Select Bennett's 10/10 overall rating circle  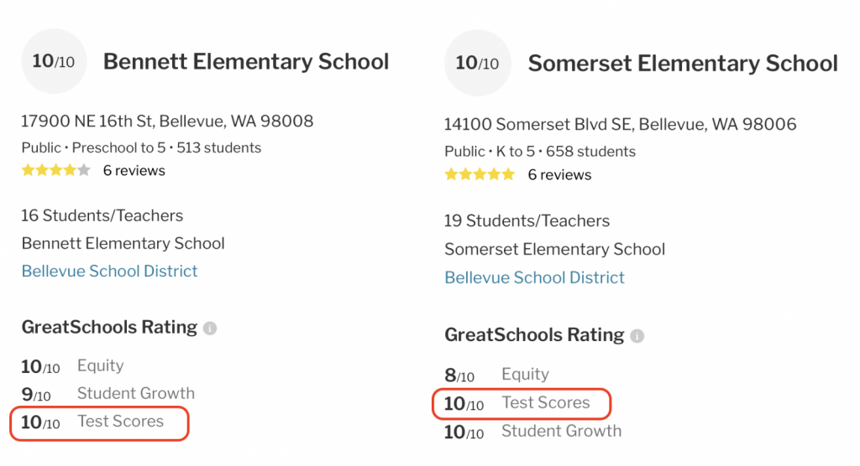54,61
